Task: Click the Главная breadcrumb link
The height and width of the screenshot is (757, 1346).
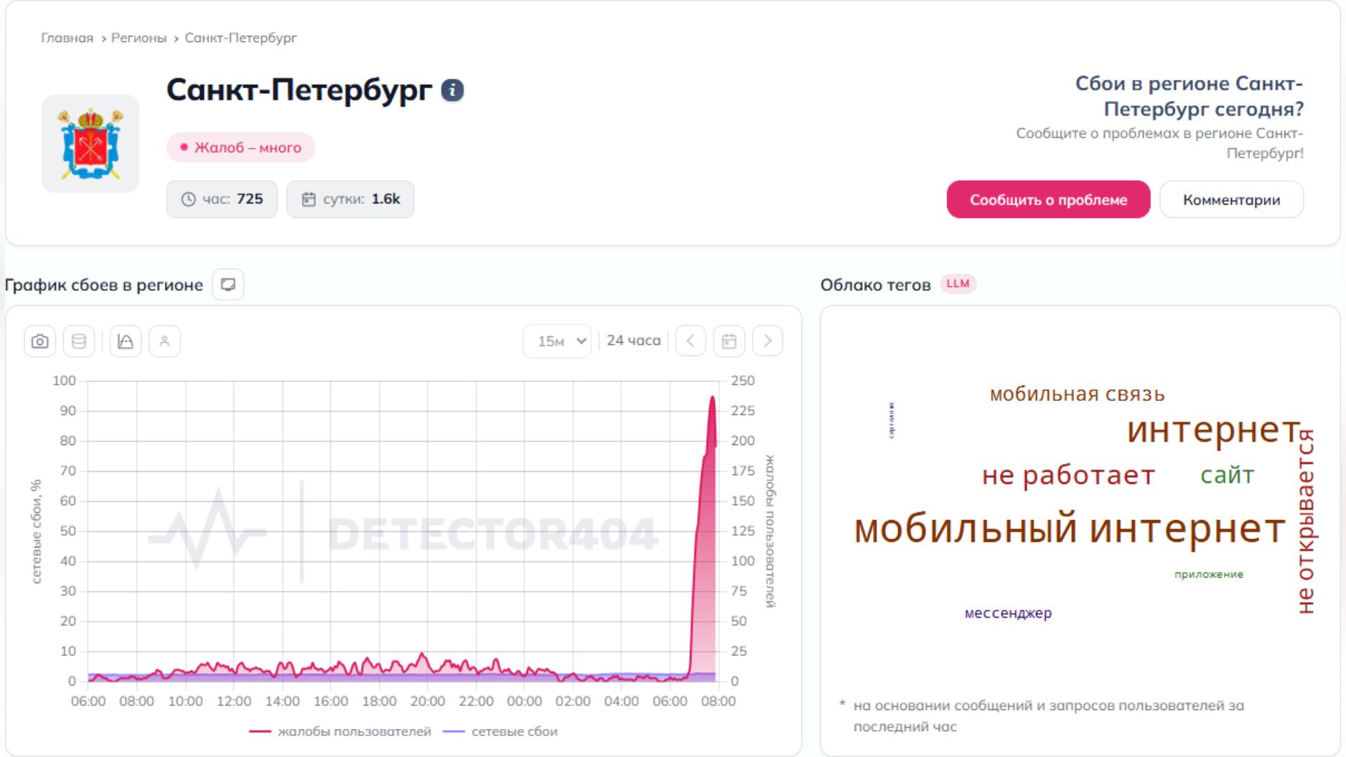Action: coord(67,38)
